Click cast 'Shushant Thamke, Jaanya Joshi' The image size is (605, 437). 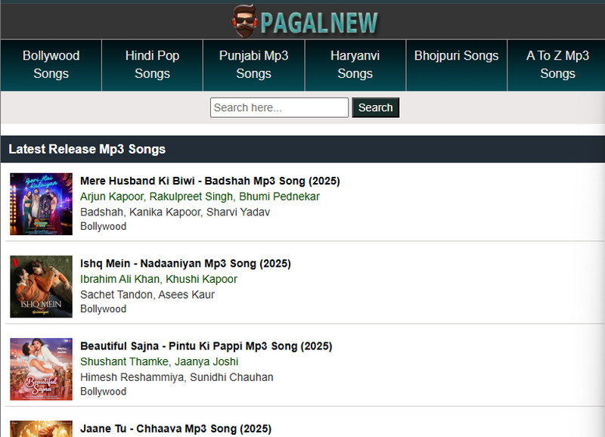pos(159,362)
